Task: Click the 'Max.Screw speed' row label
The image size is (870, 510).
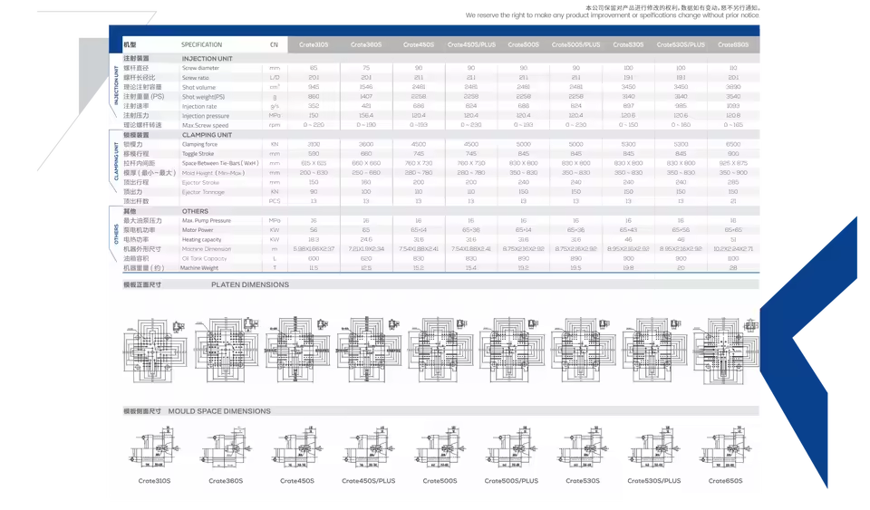Action: (x=205, y=126)
